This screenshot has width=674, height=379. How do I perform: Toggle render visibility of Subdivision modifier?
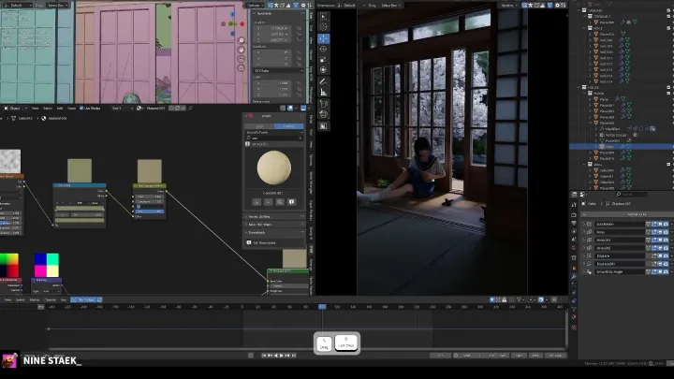(x=666, y=224)
